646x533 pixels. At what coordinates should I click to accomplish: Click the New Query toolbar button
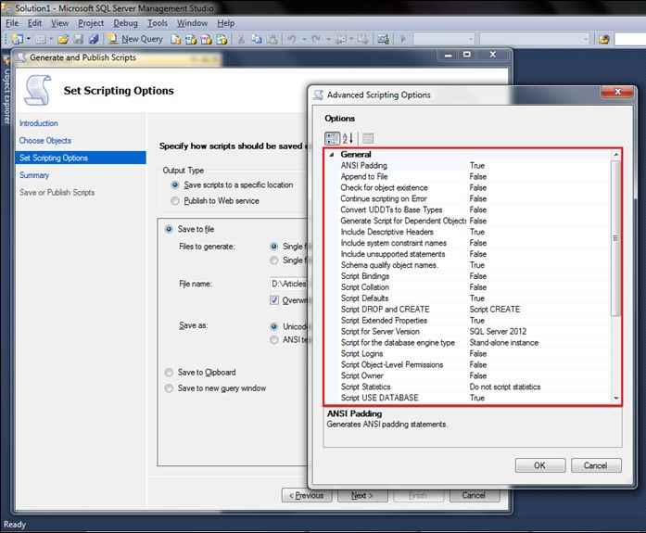(x=135, y=39)
